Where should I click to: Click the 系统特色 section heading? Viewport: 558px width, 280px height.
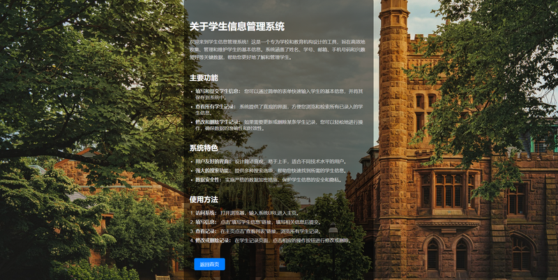pyautogui.click(x=204, y=148)
